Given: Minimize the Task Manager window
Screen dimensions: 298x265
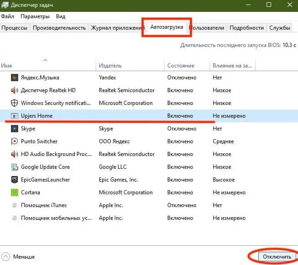Looking at the screenshot, I should coord(248,5).
